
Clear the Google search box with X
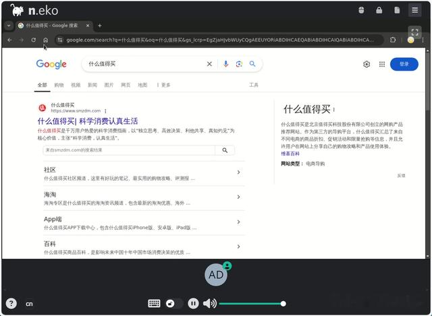coord(209,64)
